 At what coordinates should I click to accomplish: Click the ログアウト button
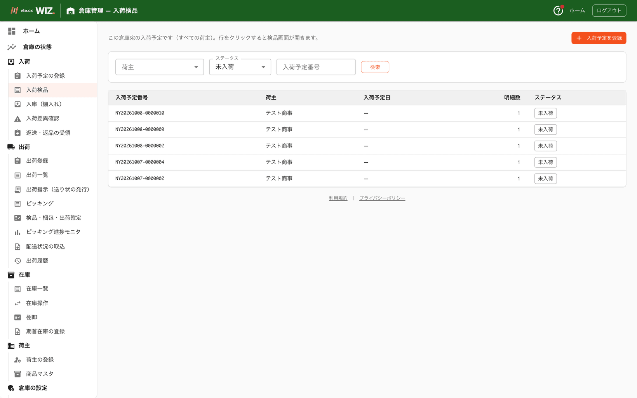[x=609, y=10]
